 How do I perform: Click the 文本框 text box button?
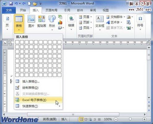[100, 23]
